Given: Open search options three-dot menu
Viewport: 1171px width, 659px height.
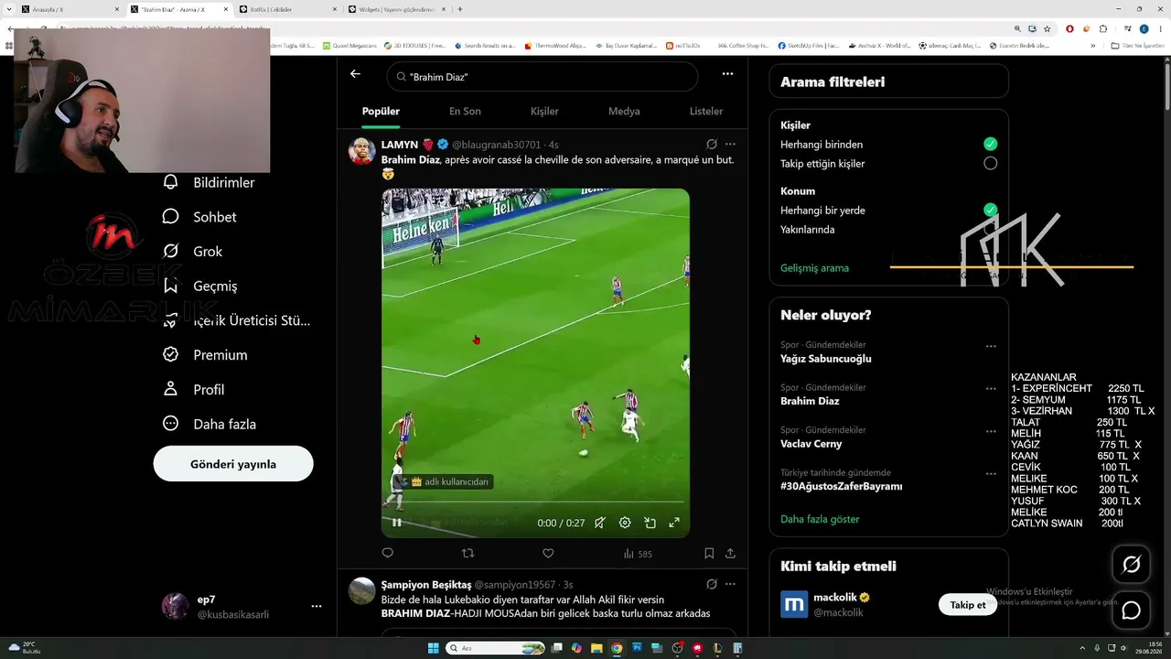Looking at the screenshot, I should (x=727, y=74).
